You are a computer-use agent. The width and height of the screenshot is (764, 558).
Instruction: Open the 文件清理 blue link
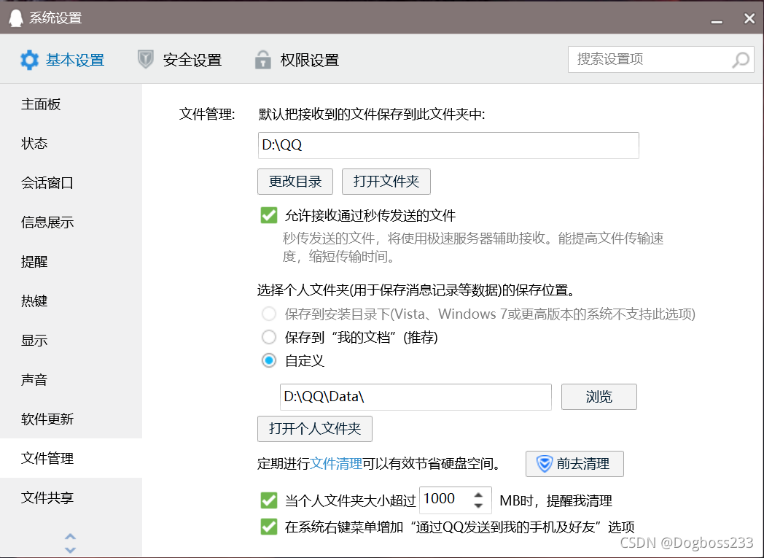(x=336, y=463)
